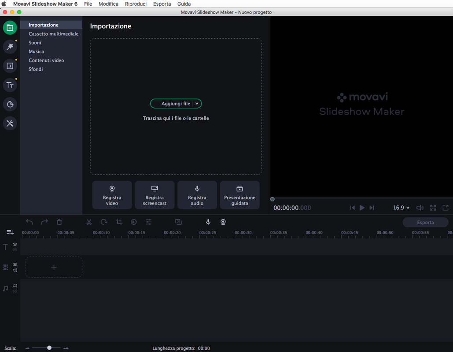
Task: Open the 16:9 aspect ratio dropdown
Action: pyautogui.click(x=401, y=208)
